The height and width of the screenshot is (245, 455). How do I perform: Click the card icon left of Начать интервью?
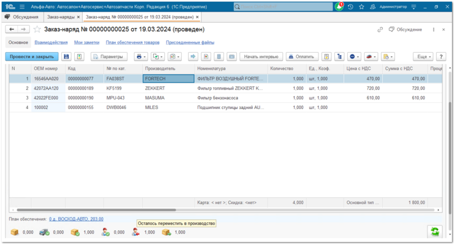click(x=232, y=56)
